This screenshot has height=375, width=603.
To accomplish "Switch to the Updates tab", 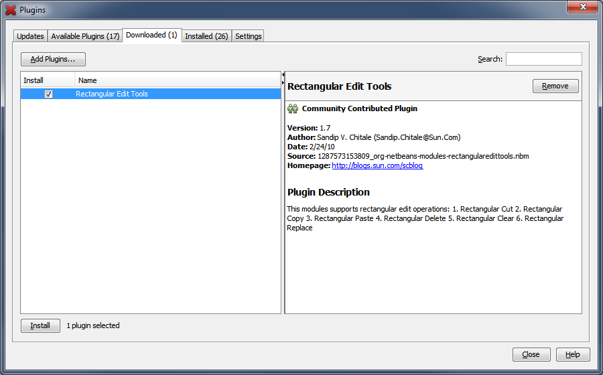I will click(x=30, y=36).
